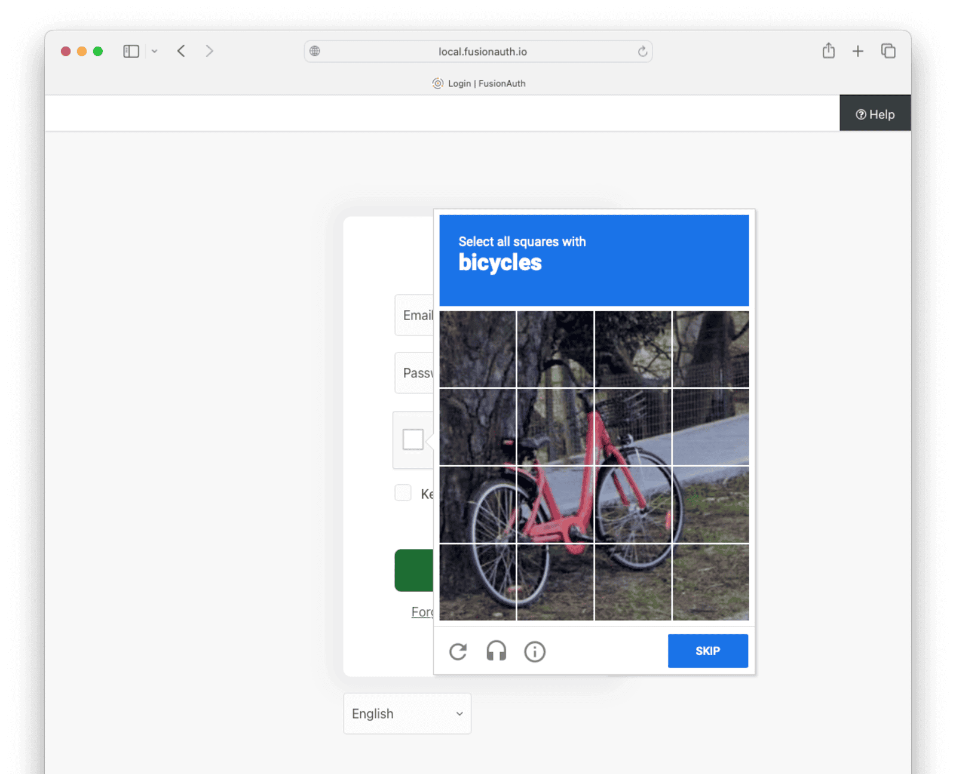Image resolution: width=956 pixels, height=774 pixels.
Task: Select tile with front bicycle wheel
Action: (633, 505)
